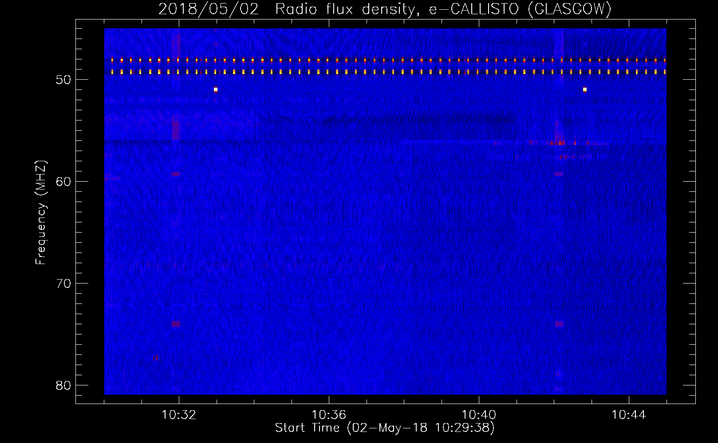This screenshot has height=443, width=718.
Task: Click the '70' frequency tick label
Action: tap(64, 284)
